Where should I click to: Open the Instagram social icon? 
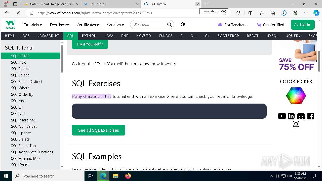[296, 124]
